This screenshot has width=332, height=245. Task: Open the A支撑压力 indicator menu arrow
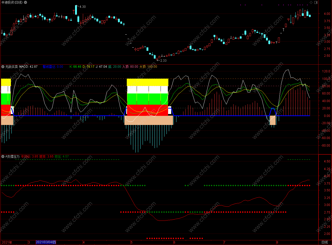tap(3, 157)
